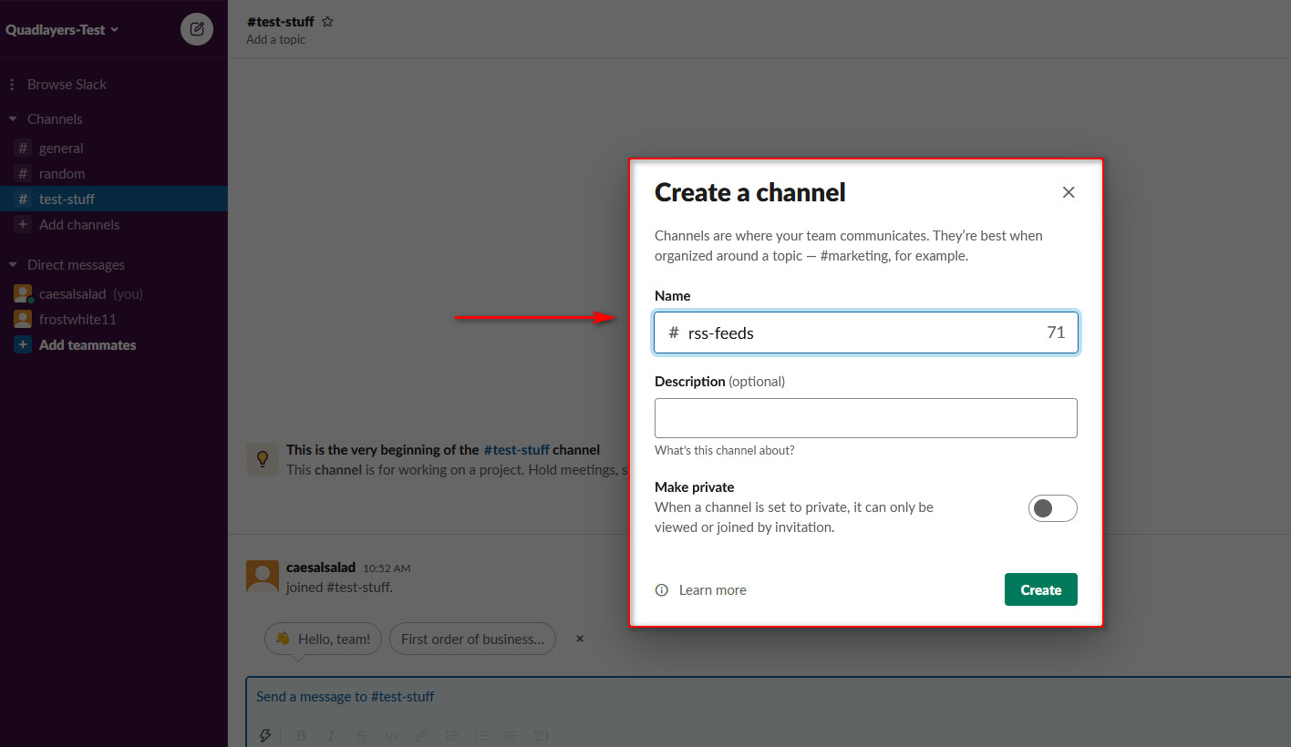Collapse the Channels section
The image size is (1291, 747).
pos(13,119)
